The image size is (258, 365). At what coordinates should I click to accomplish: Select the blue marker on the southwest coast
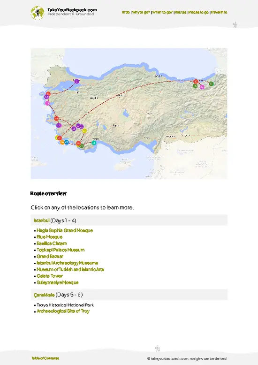(x=66, y=142)
